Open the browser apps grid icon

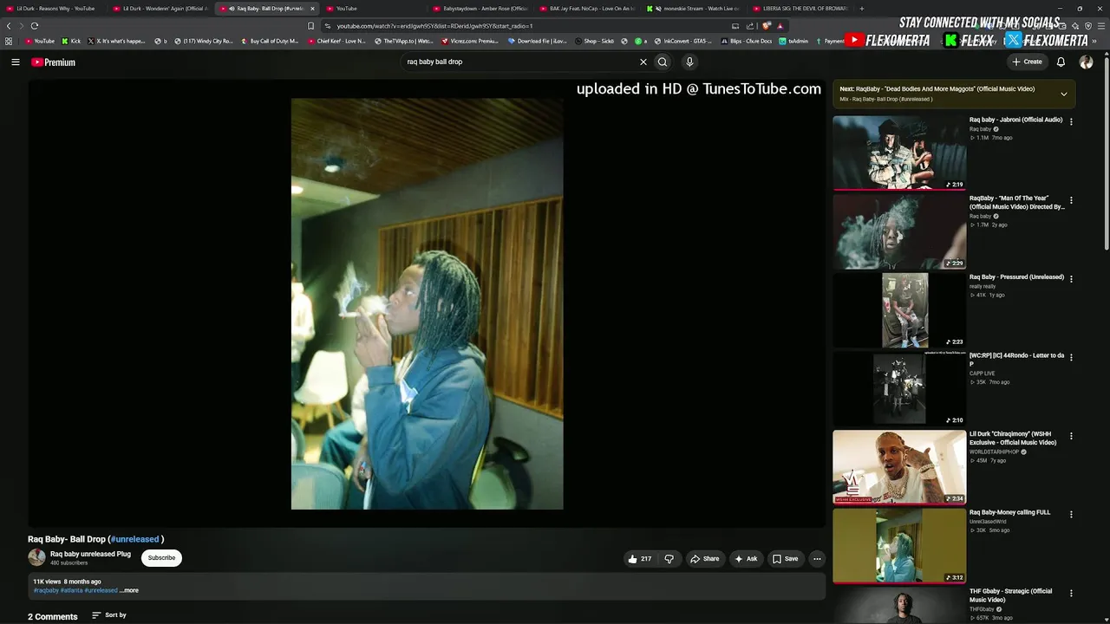pyautogui.click(x=9, y=41)
